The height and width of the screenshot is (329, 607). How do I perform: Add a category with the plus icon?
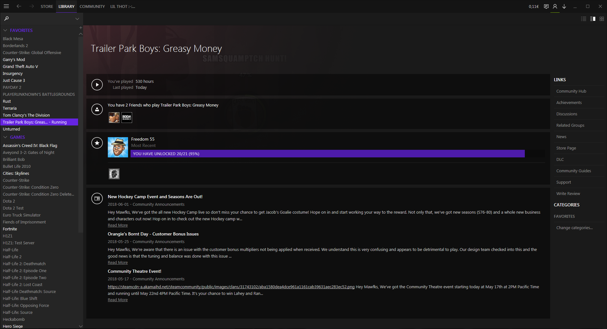click(81, 28)
